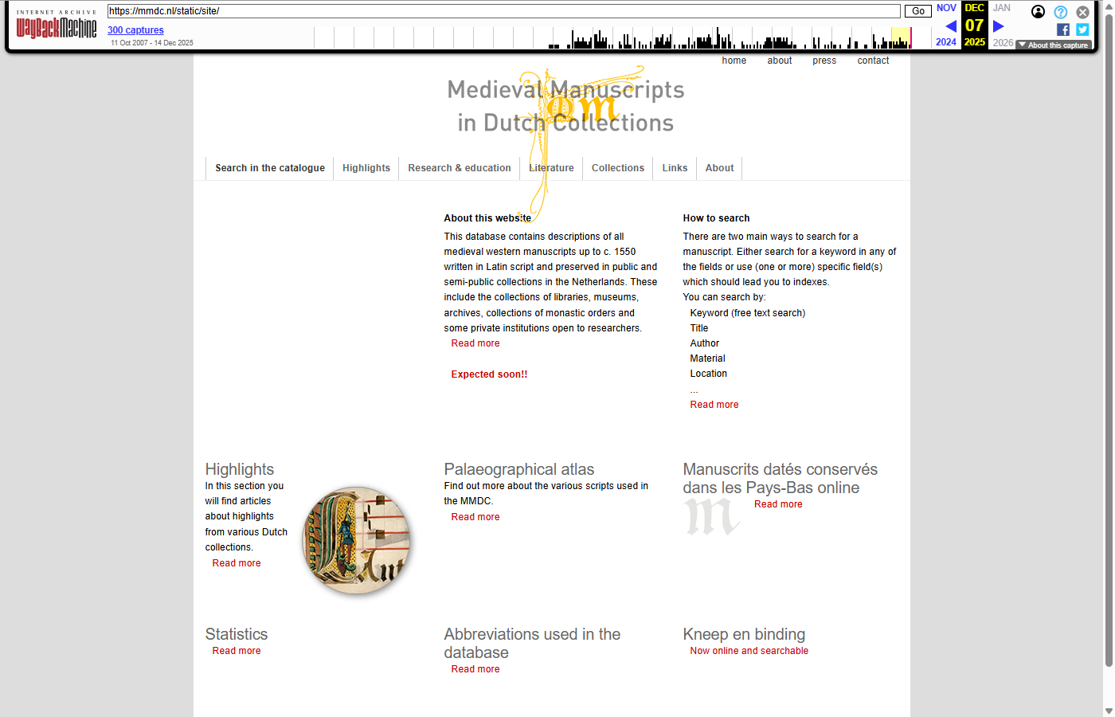Screen dimensions: 1115x717
Task: Switch to the Highlights tab
Action: coord(366,168)
